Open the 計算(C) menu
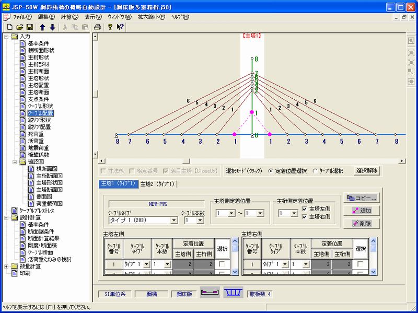 [69, 17]
